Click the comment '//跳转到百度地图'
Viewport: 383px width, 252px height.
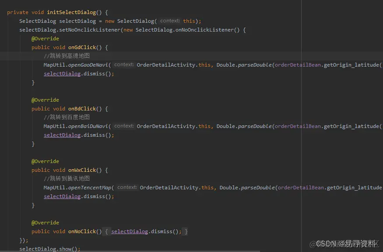click(x=67, y=117)
